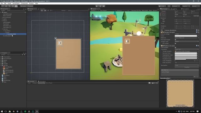Open the Assets menu

(x=9, y=3)
